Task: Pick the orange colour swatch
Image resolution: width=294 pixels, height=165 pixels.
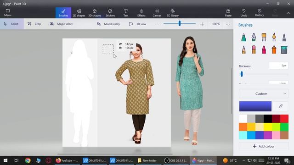Action: (243, 127)
